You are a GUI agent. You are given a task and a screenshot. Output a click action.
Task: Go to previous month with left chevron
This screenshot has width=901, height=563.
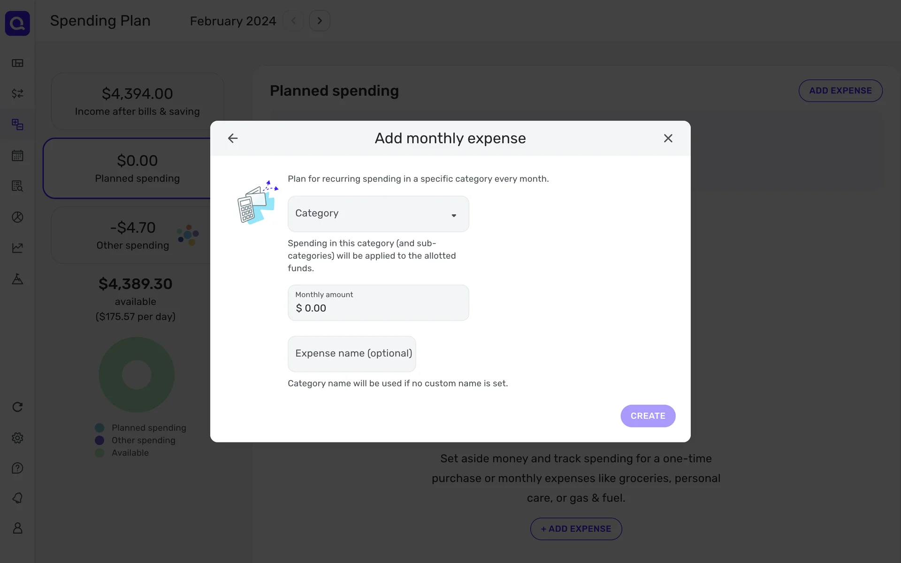(294, 21)
